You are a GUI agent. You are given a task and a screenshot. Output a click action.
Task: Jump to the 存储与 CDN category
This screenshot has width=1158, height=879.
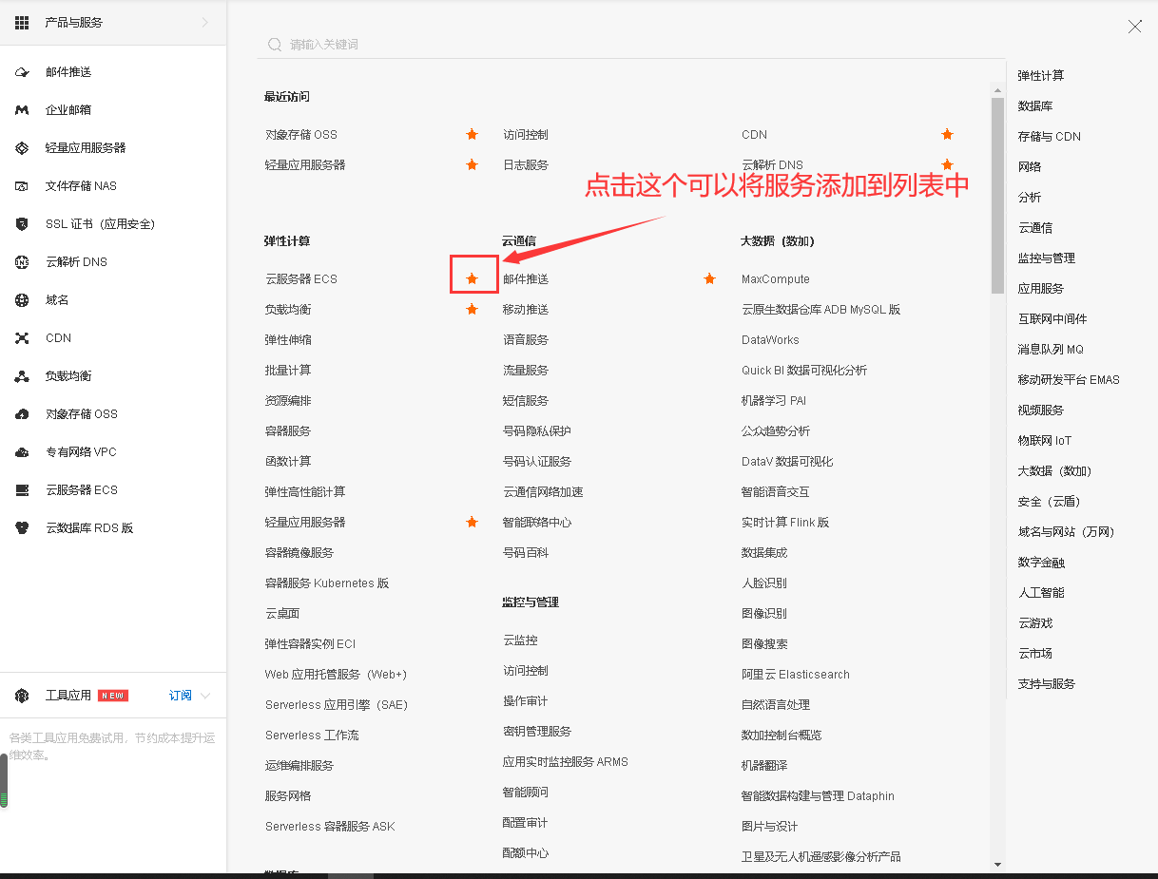(x=1050, y=137)
